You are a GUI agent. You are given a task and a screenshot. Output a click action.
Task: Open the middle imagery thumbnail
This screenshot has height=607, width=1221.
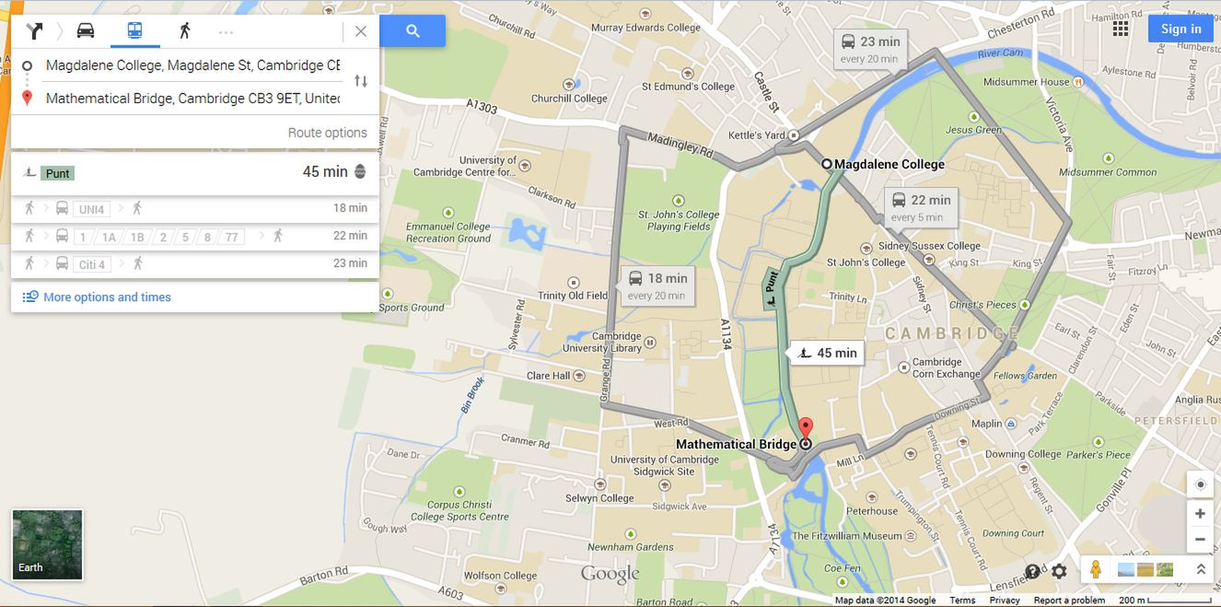tap(1145, 569)
